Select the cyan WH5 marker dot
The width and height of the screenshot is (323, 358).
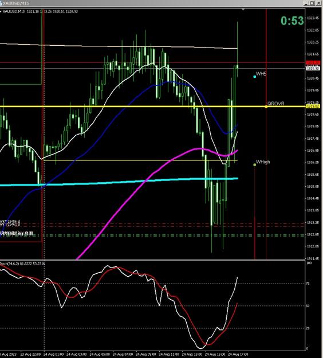tap(255, 77)
